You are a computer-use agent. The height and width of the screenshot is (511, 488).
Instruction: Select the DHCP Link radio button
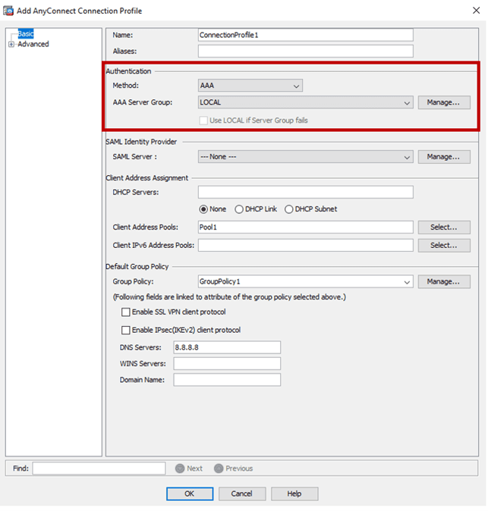pos(240,209)
